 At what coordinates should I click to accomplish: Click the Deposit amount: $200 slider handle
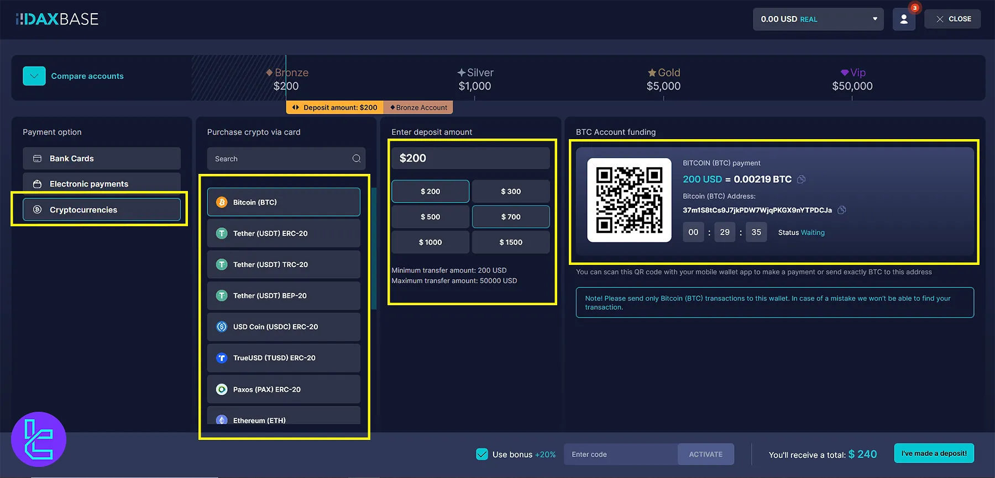334,108
